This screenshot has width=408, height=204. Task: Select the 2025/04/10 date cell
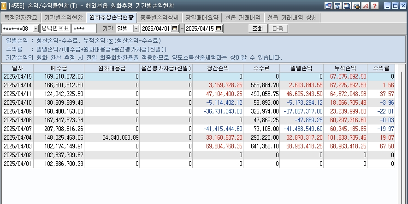(18, 102)
